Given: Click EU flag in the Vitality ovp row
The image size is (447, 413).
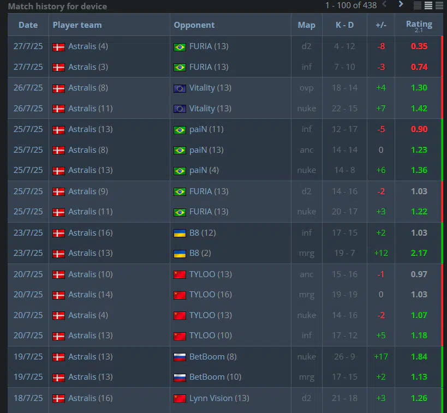Looking at the screenshot, I should (180, 88).
